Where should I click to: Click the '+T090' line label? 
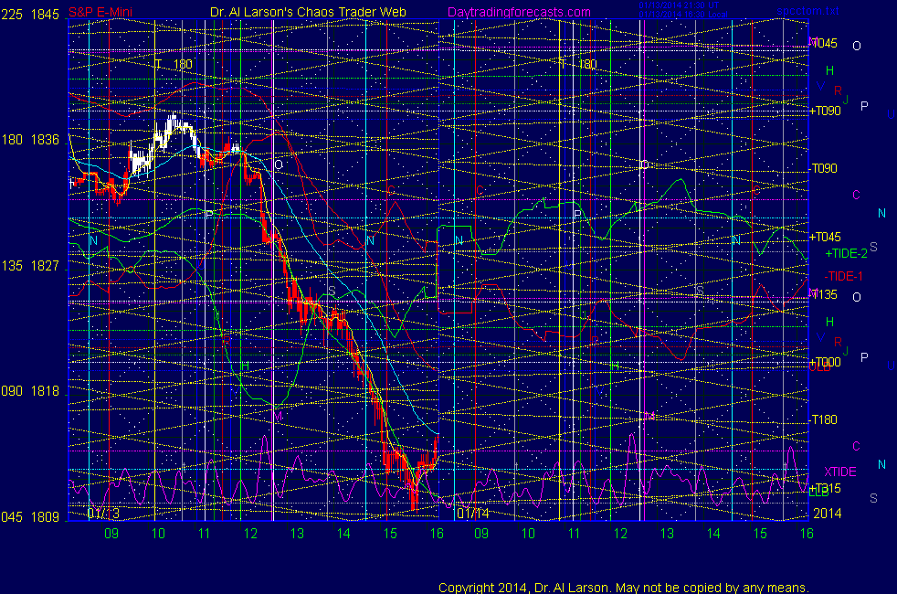click(x=825, y=111)
